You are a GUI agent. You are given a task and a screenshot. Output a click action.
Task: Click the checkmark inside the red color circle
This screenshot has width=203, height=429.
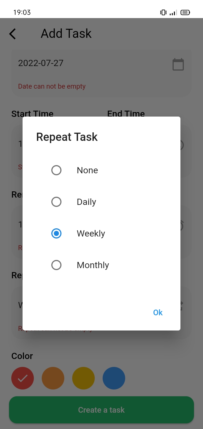click(23, 378)
